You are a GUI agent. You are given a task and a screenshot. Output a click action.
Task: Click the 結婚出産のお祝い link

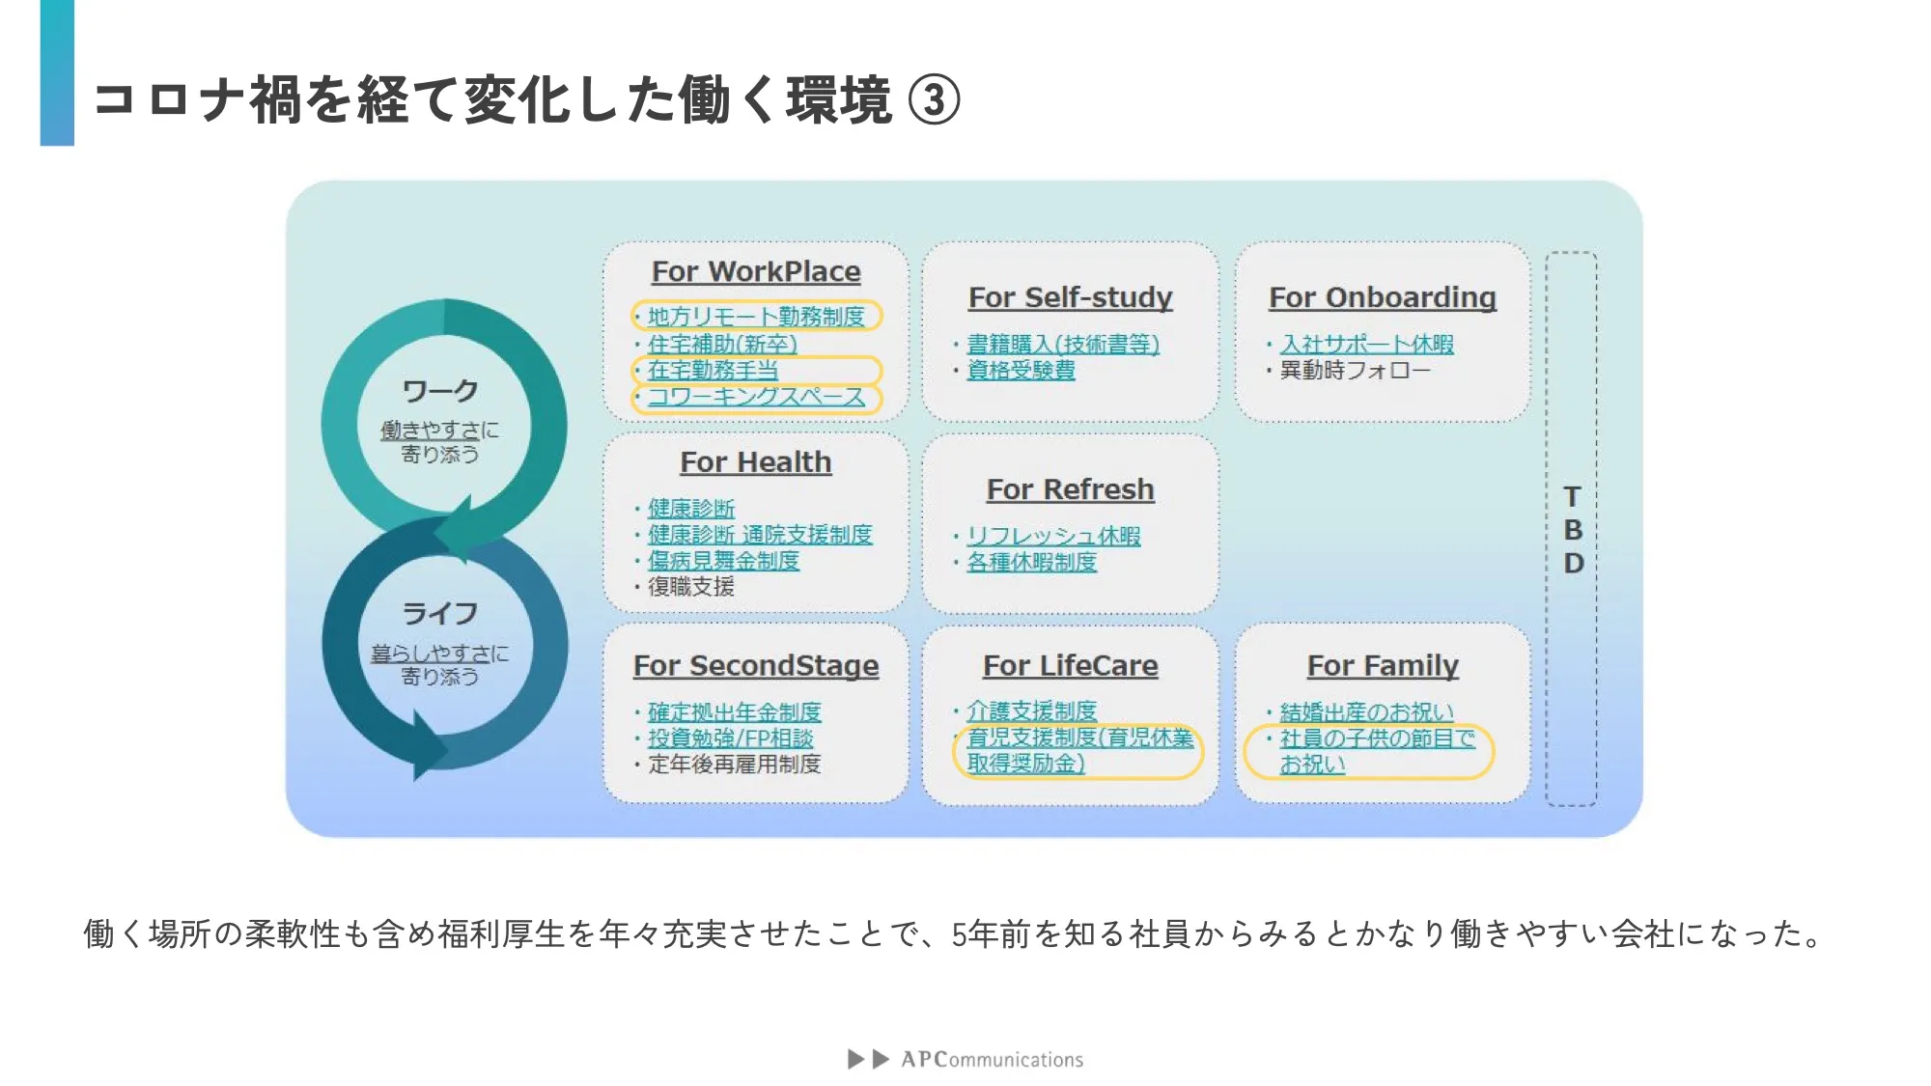1366,711
